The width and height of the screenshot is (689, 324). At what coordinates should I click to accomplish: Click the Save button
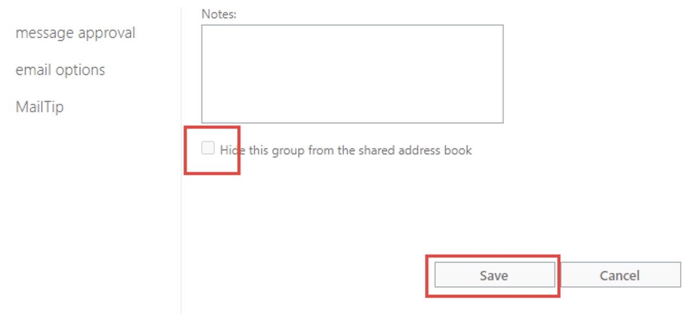coord(494,276)
